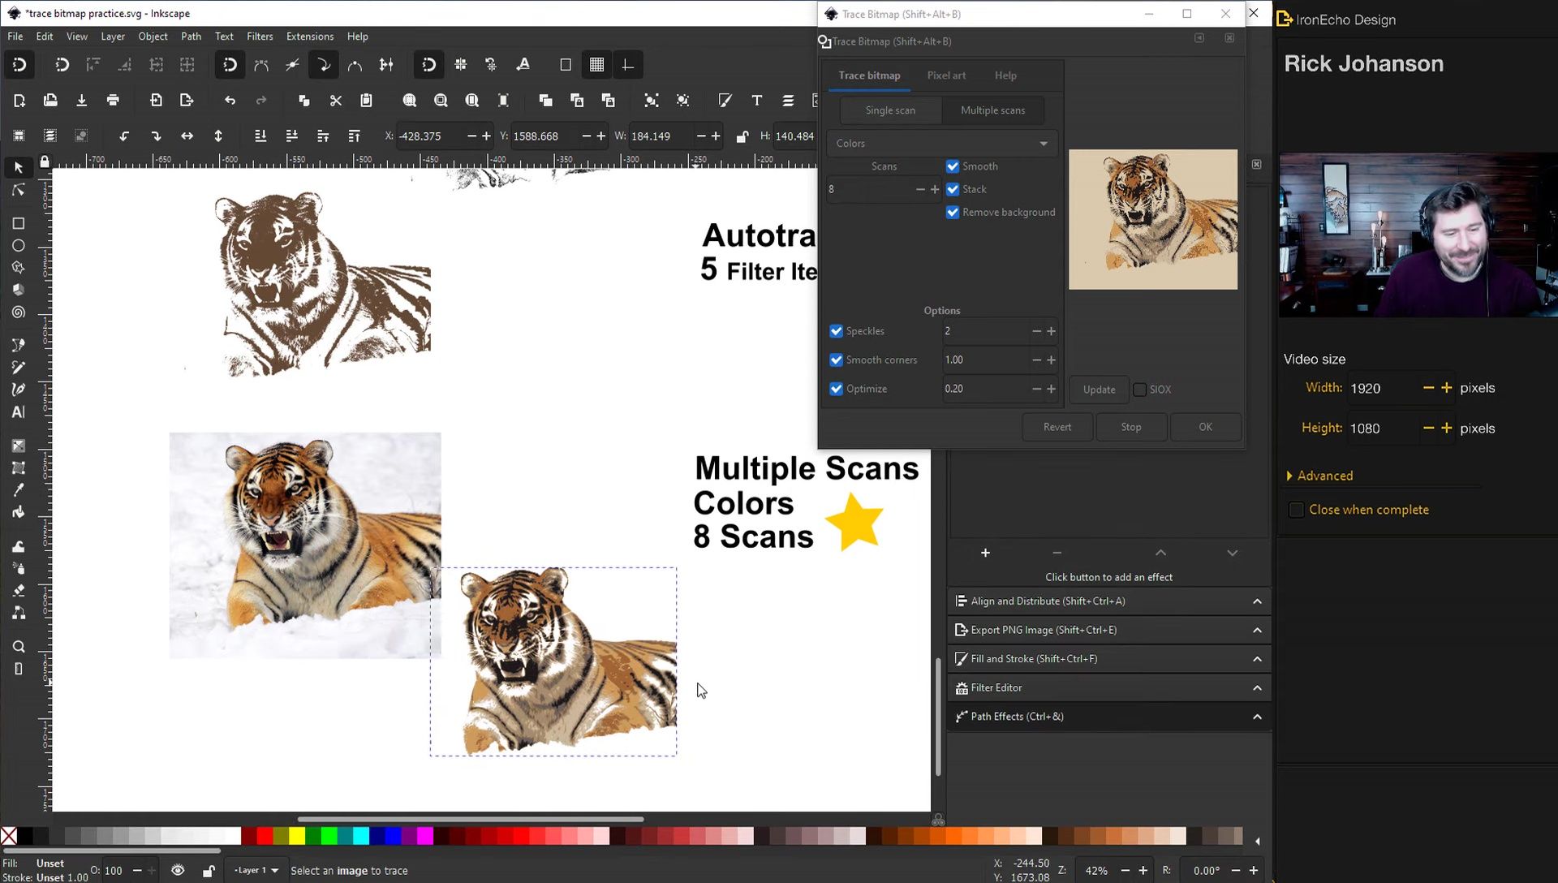
Task: Select the Gradient tool
Action: [x=18, y=446]
